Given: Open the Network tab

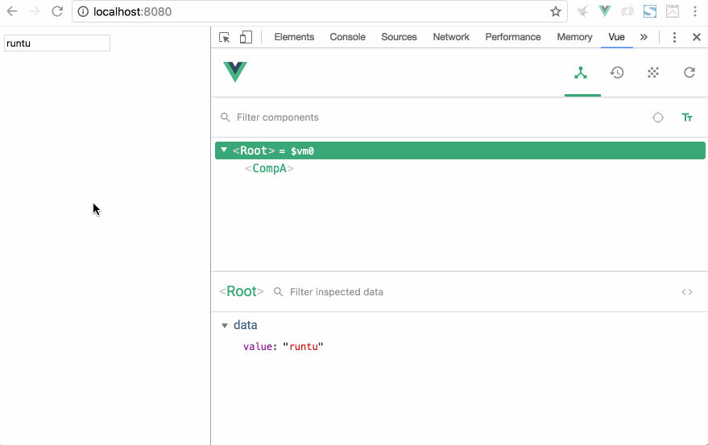Looking at the screenshot, I should tap(451, 37).
